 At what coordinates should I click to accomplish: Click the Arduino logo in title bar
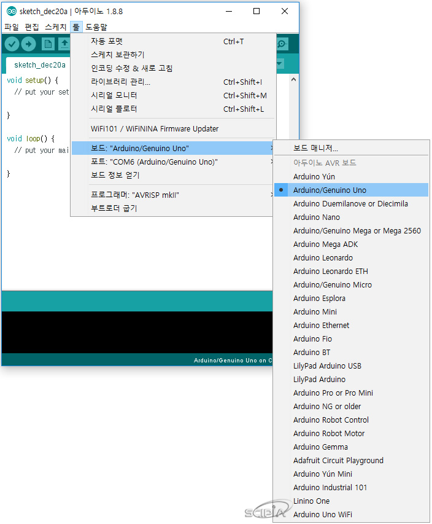point(11,11)
